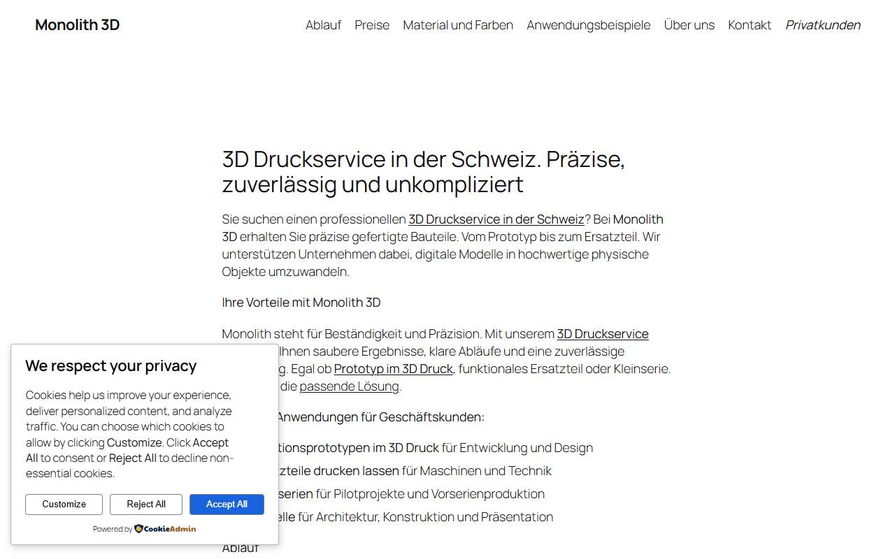The image size is (895, 559).
Task: Switch to the Privatkunden section
Action: [822, 24]
